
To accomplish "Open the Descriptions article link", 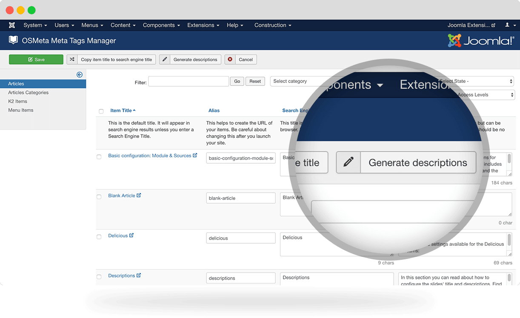I will coord(122,275).
